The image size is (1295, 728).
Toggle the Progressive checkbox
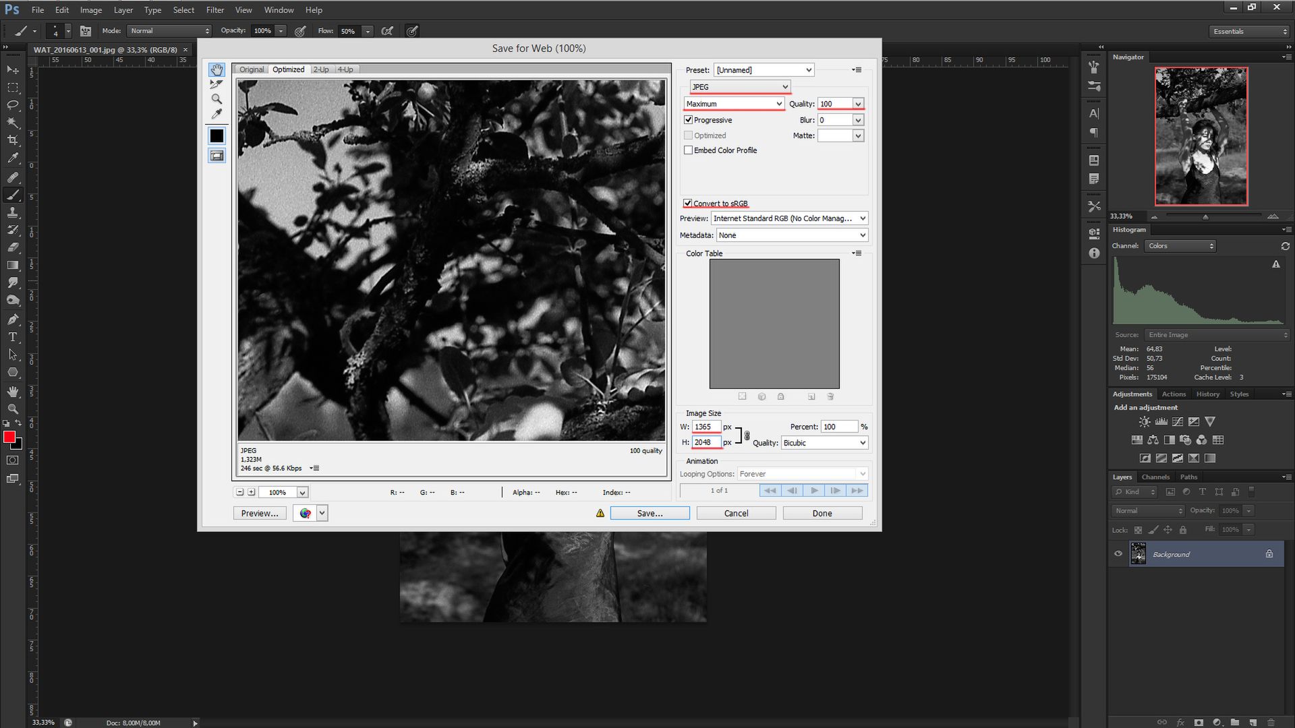[688, 120]
